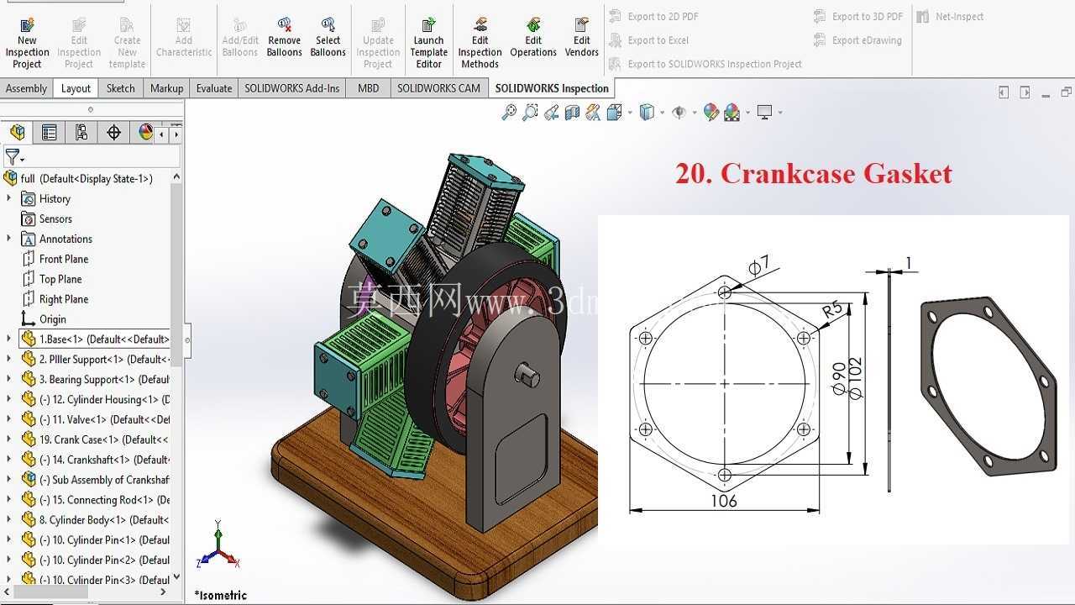
Task: Click Zoom to Fit magnifier icon
Action: pyautogui.click(x=509, y=112)
